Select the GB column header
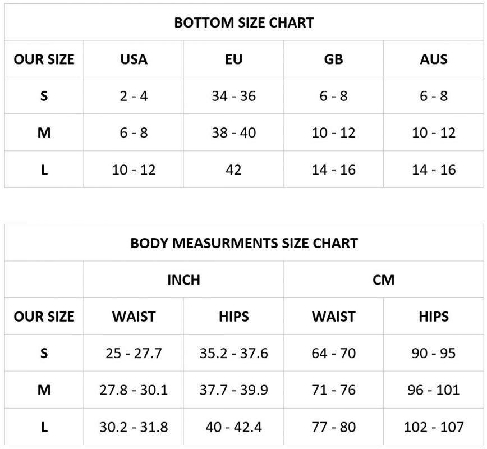The width and height of the screenshot is (487, 449). pos(333,59)
